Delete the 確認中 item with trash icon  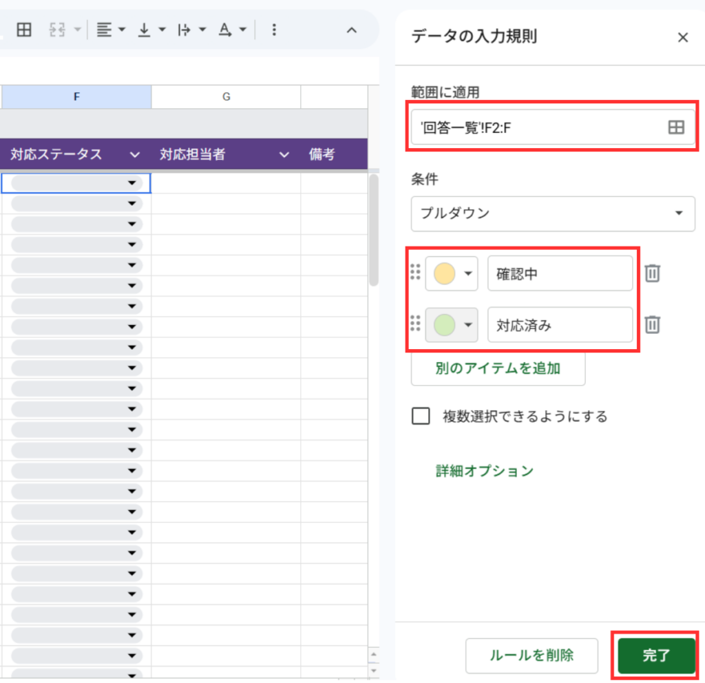coord(652,273)
